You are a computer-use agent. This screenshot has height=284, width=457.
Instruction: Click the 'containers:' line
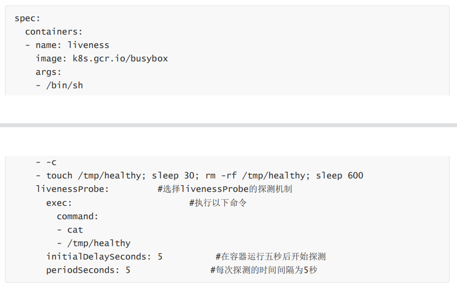coord(54,32)
